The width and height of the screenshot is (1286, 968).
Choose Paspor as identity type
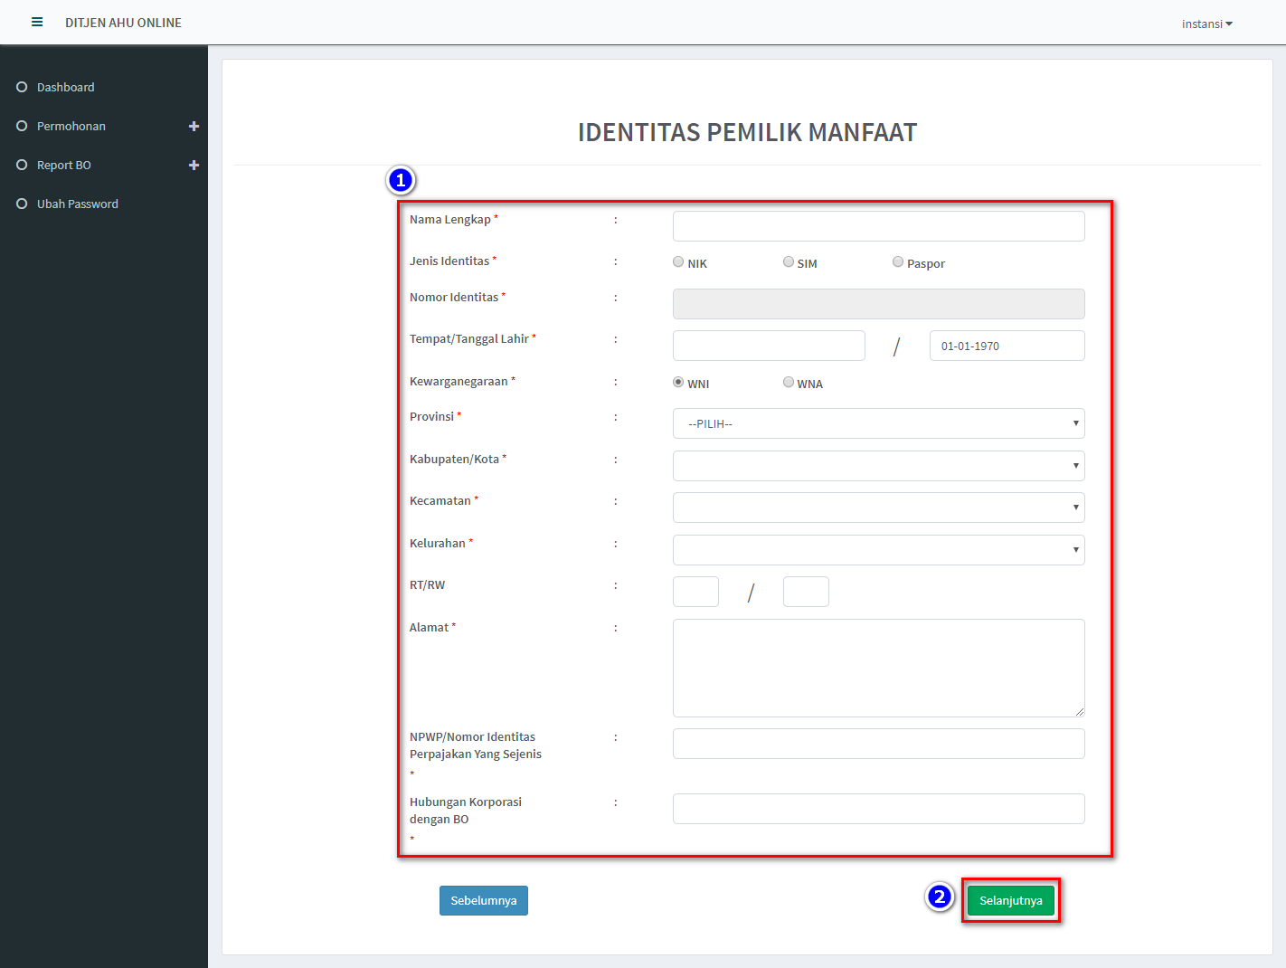(898, 262)
